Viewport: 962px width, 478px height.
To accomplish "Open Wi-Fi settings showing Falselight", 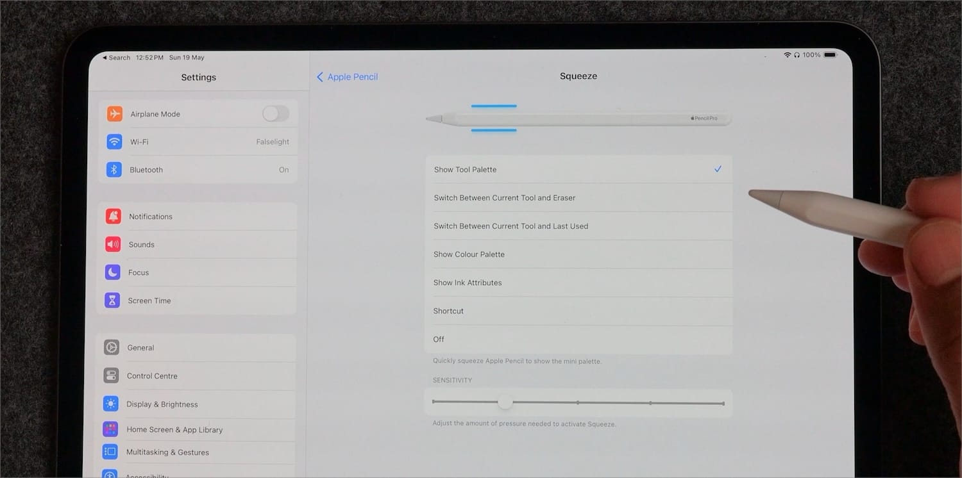I will (x=198, y=142).
